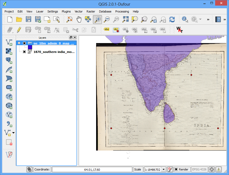This screenshot has height=175, width=229.
Task: Close the Layers panel
Action: coord(75,37)
